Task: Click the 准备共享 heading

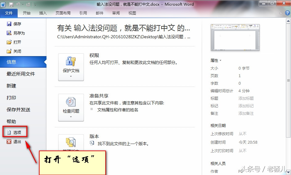Action: pyautogui.click(x=99, y=96)
